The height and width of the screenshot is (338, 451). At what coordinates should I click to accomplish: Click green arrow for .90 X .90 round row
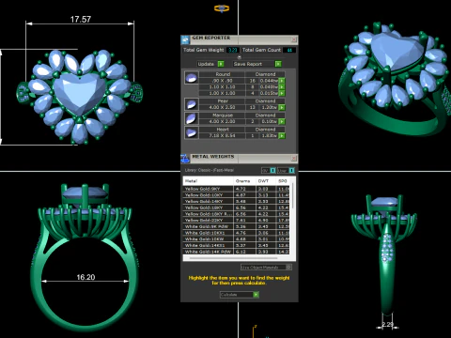(282, 81)
